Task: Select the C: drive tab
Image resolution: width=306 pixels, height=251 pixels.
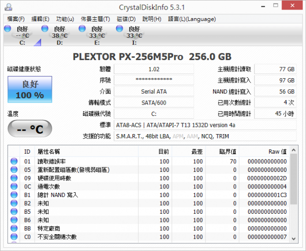Action: [x=22, y=35]
